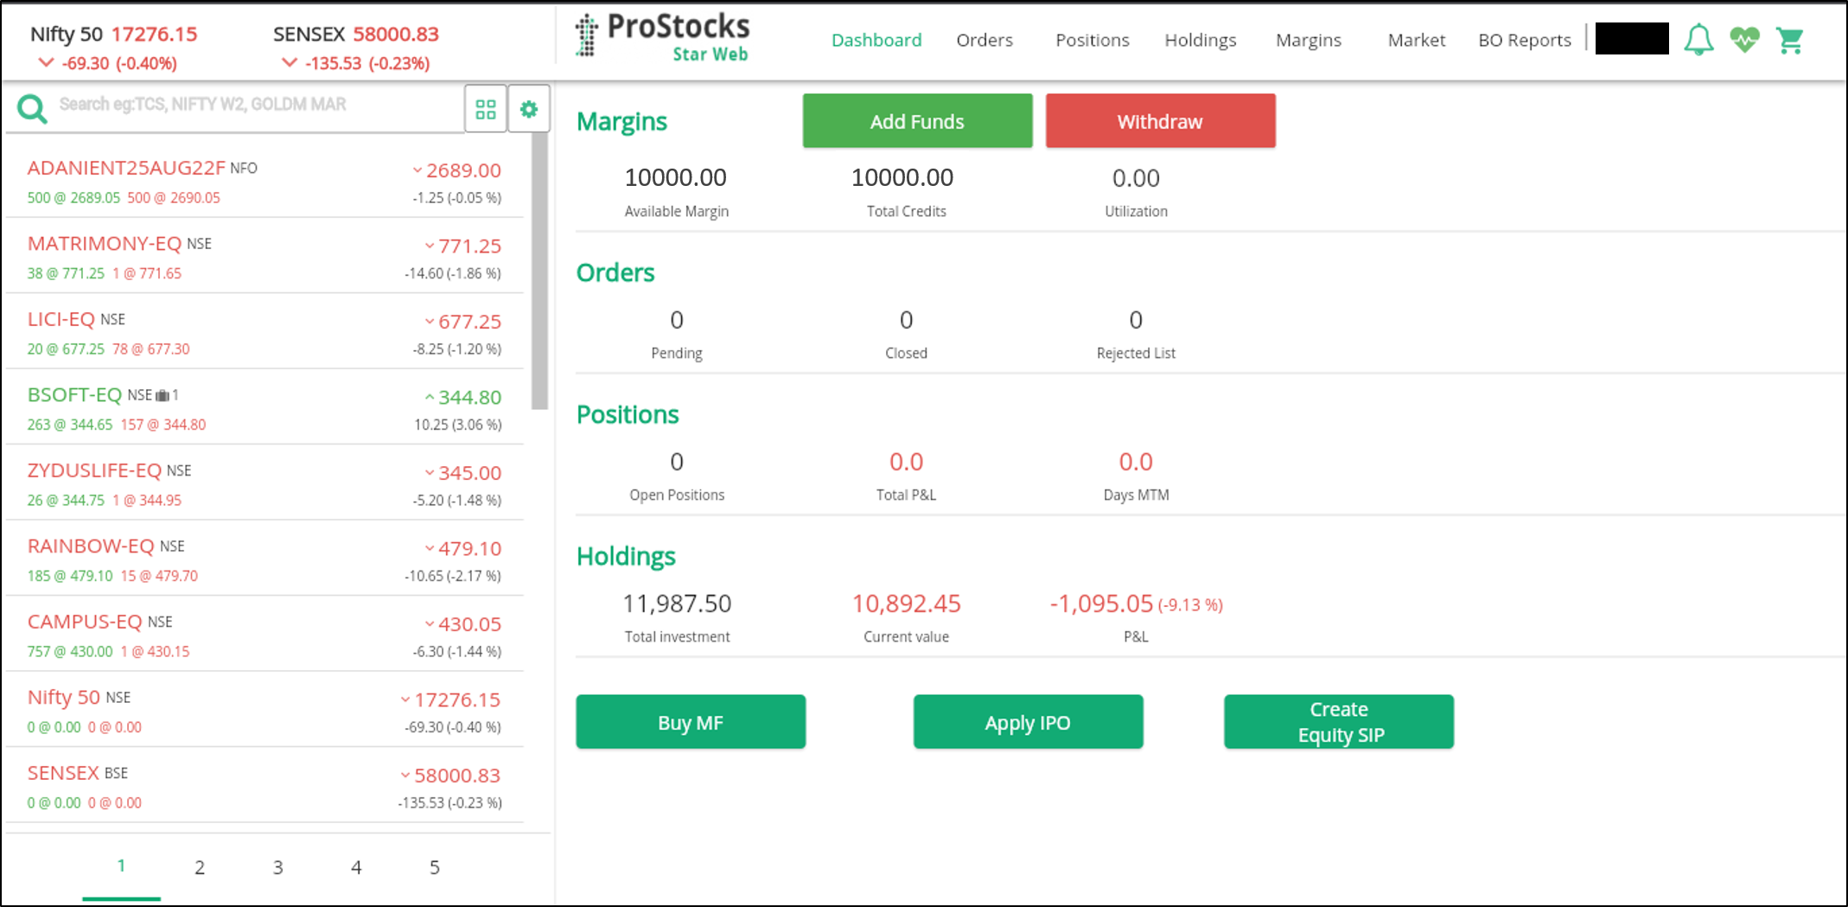The image size is (1848, 907).
Task: Click the Holdings section heading
Action: coord(626,557)
